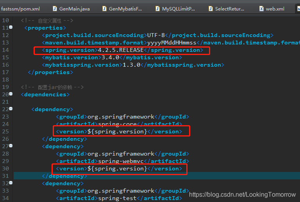Click the closing properties tag on line 17
This screenshot has height=202, width=300.
[50, 73]
